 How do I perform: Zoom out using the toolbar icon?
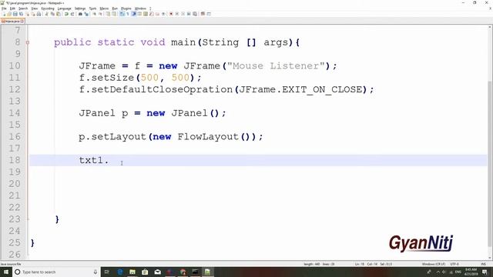pos(100,14)
